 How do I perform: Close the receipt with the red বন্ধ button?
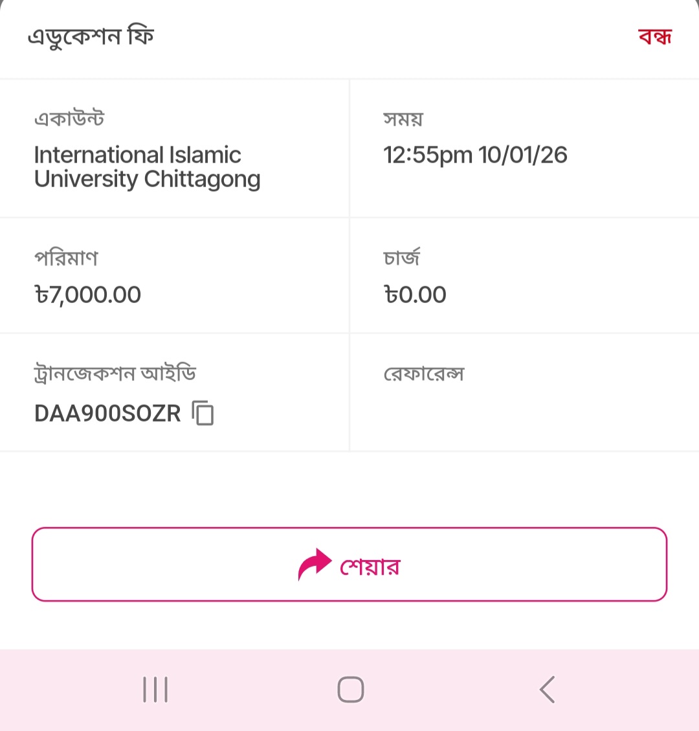[x=655, y=36]
